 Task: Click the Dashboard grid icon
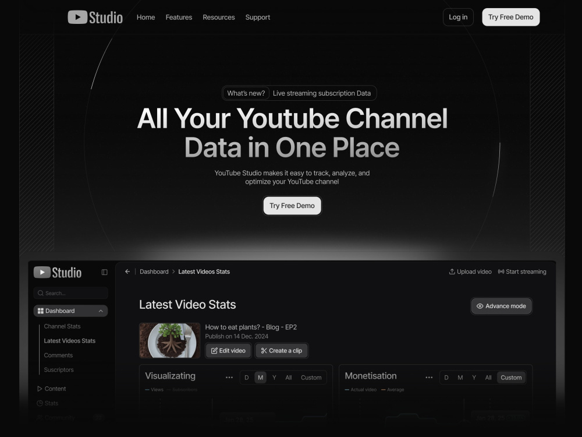coord(41,311)
